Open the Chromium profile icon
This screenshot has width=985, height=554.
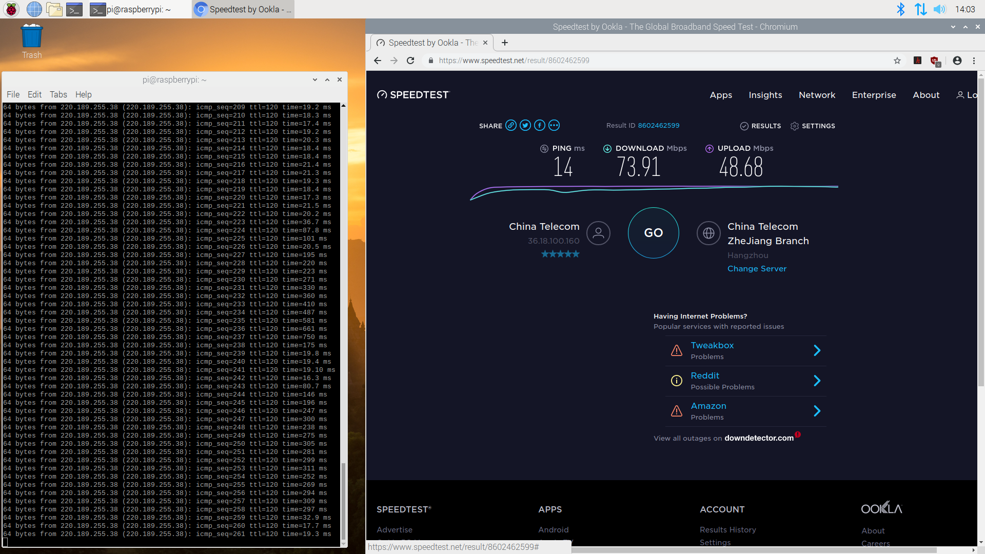[x=957, y=61]
